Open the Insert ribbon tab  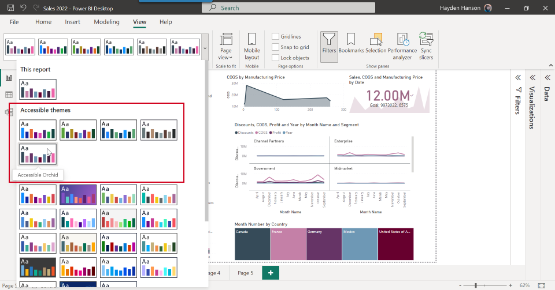click(x=73, y=22)
